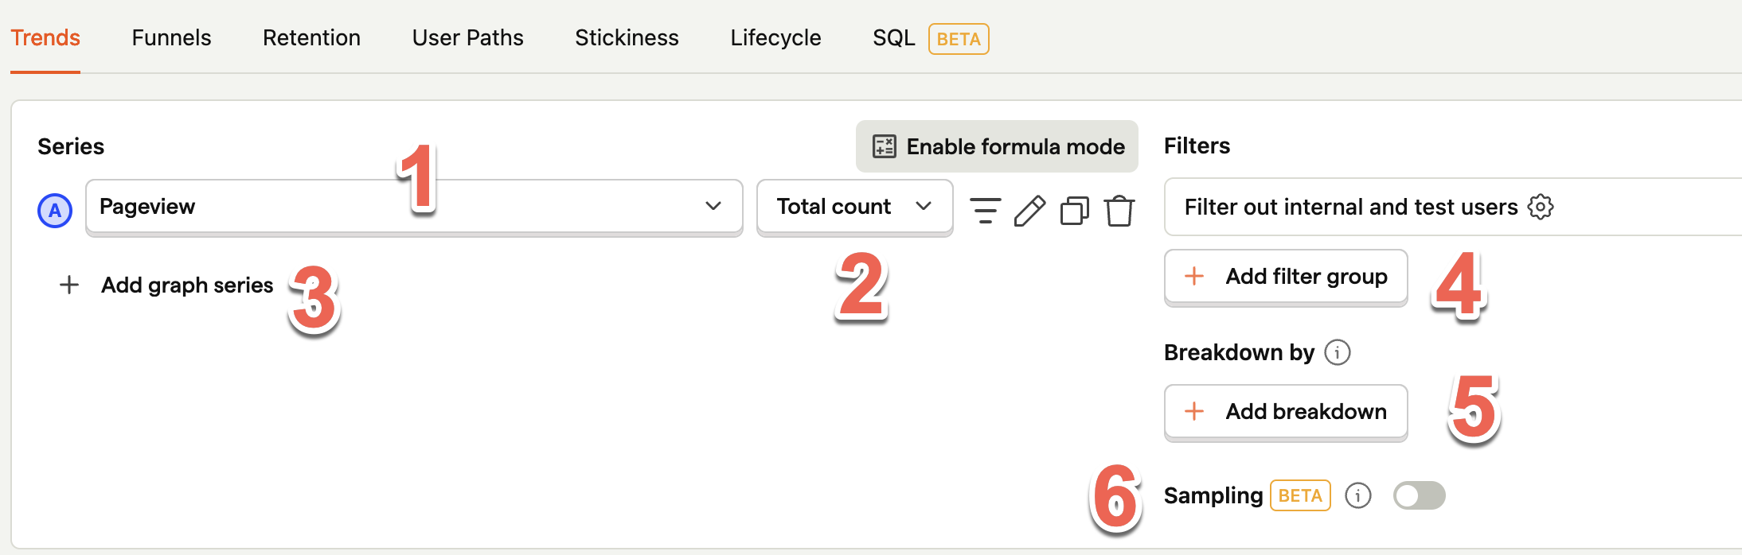Click the series A letter badge
The image size is (1742, 555).
55,211
